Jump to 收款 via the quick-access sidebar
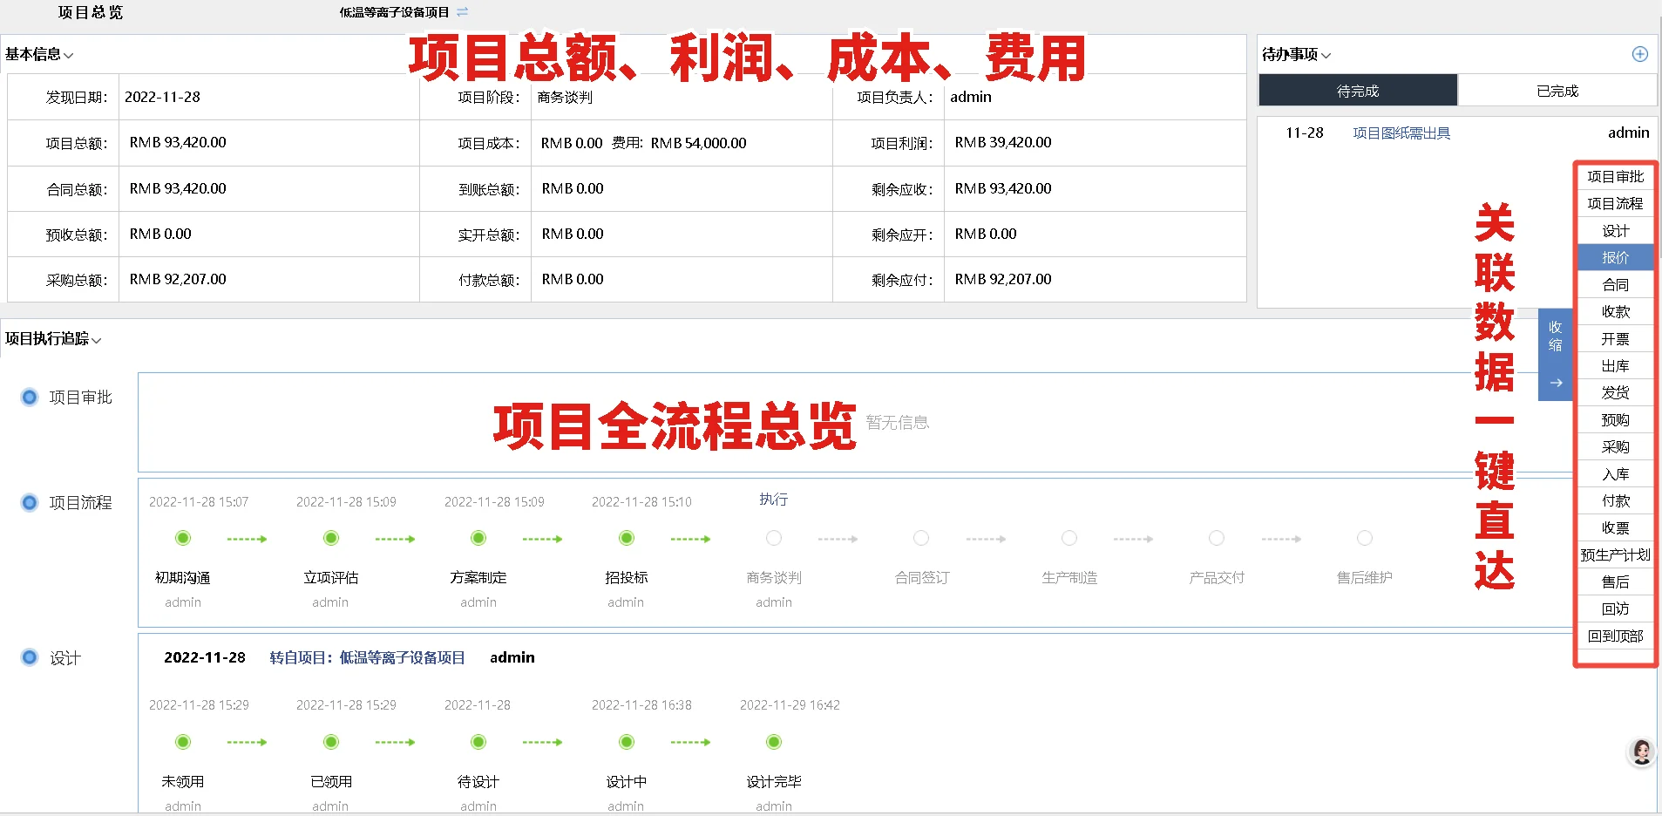 pos(1614,311)
